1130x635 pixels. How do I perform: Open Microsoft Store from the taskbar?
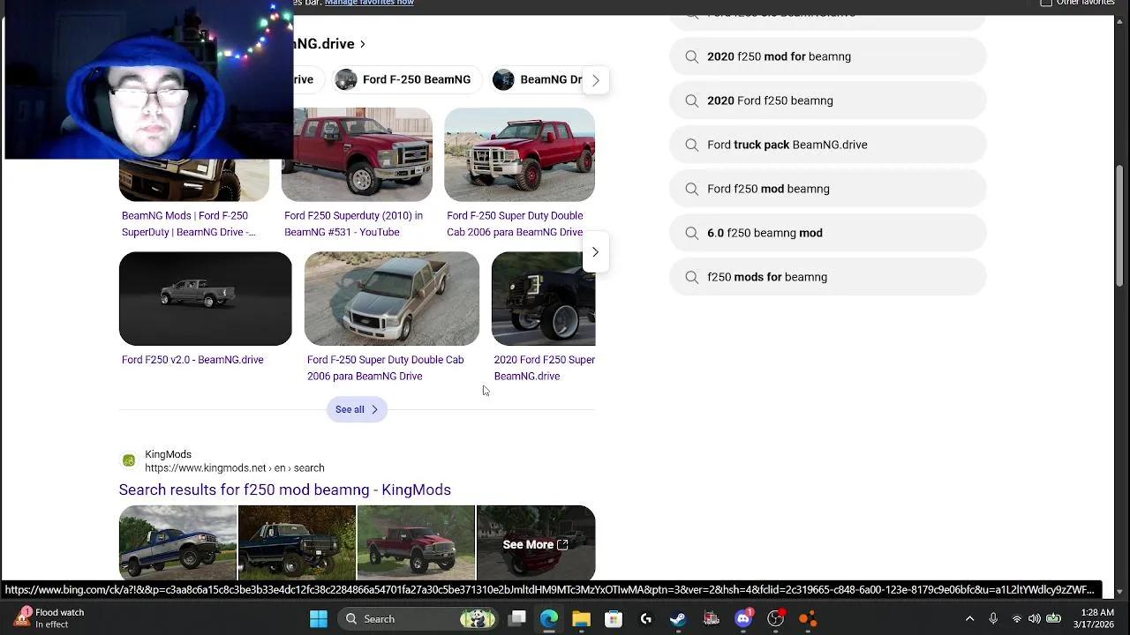coord(614,619)
